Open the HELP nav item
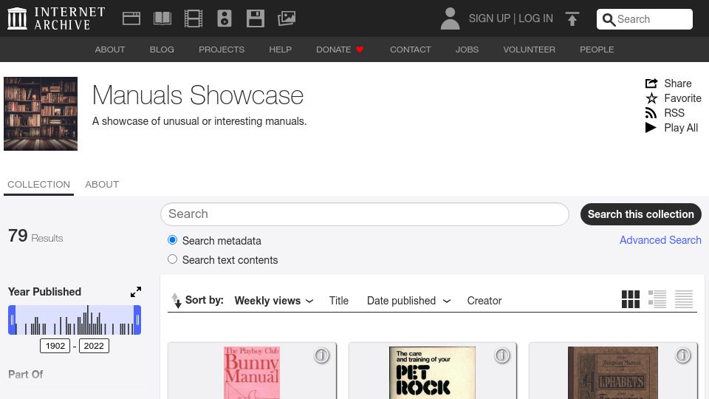The image size is (709, 399). [281, 50]
